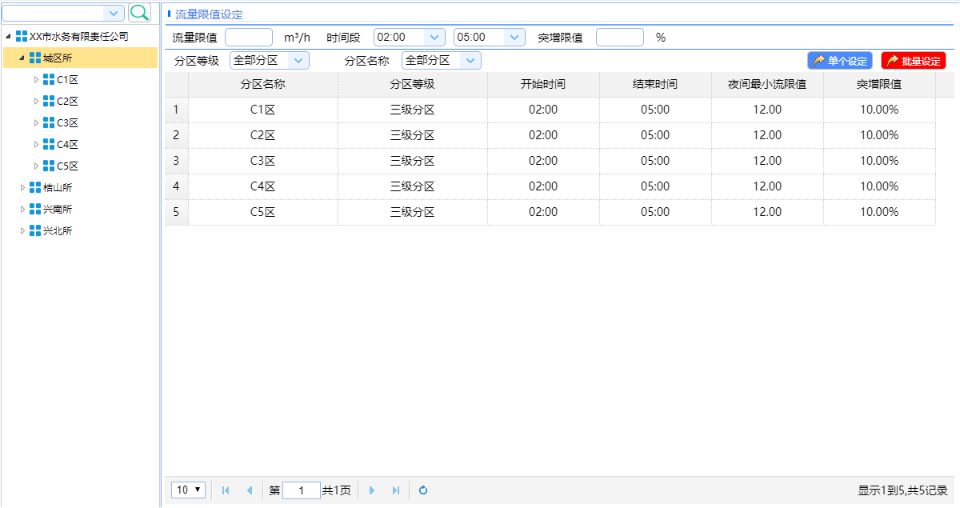
Task: Select C3区 in the tree
Action: pos(67,122)
